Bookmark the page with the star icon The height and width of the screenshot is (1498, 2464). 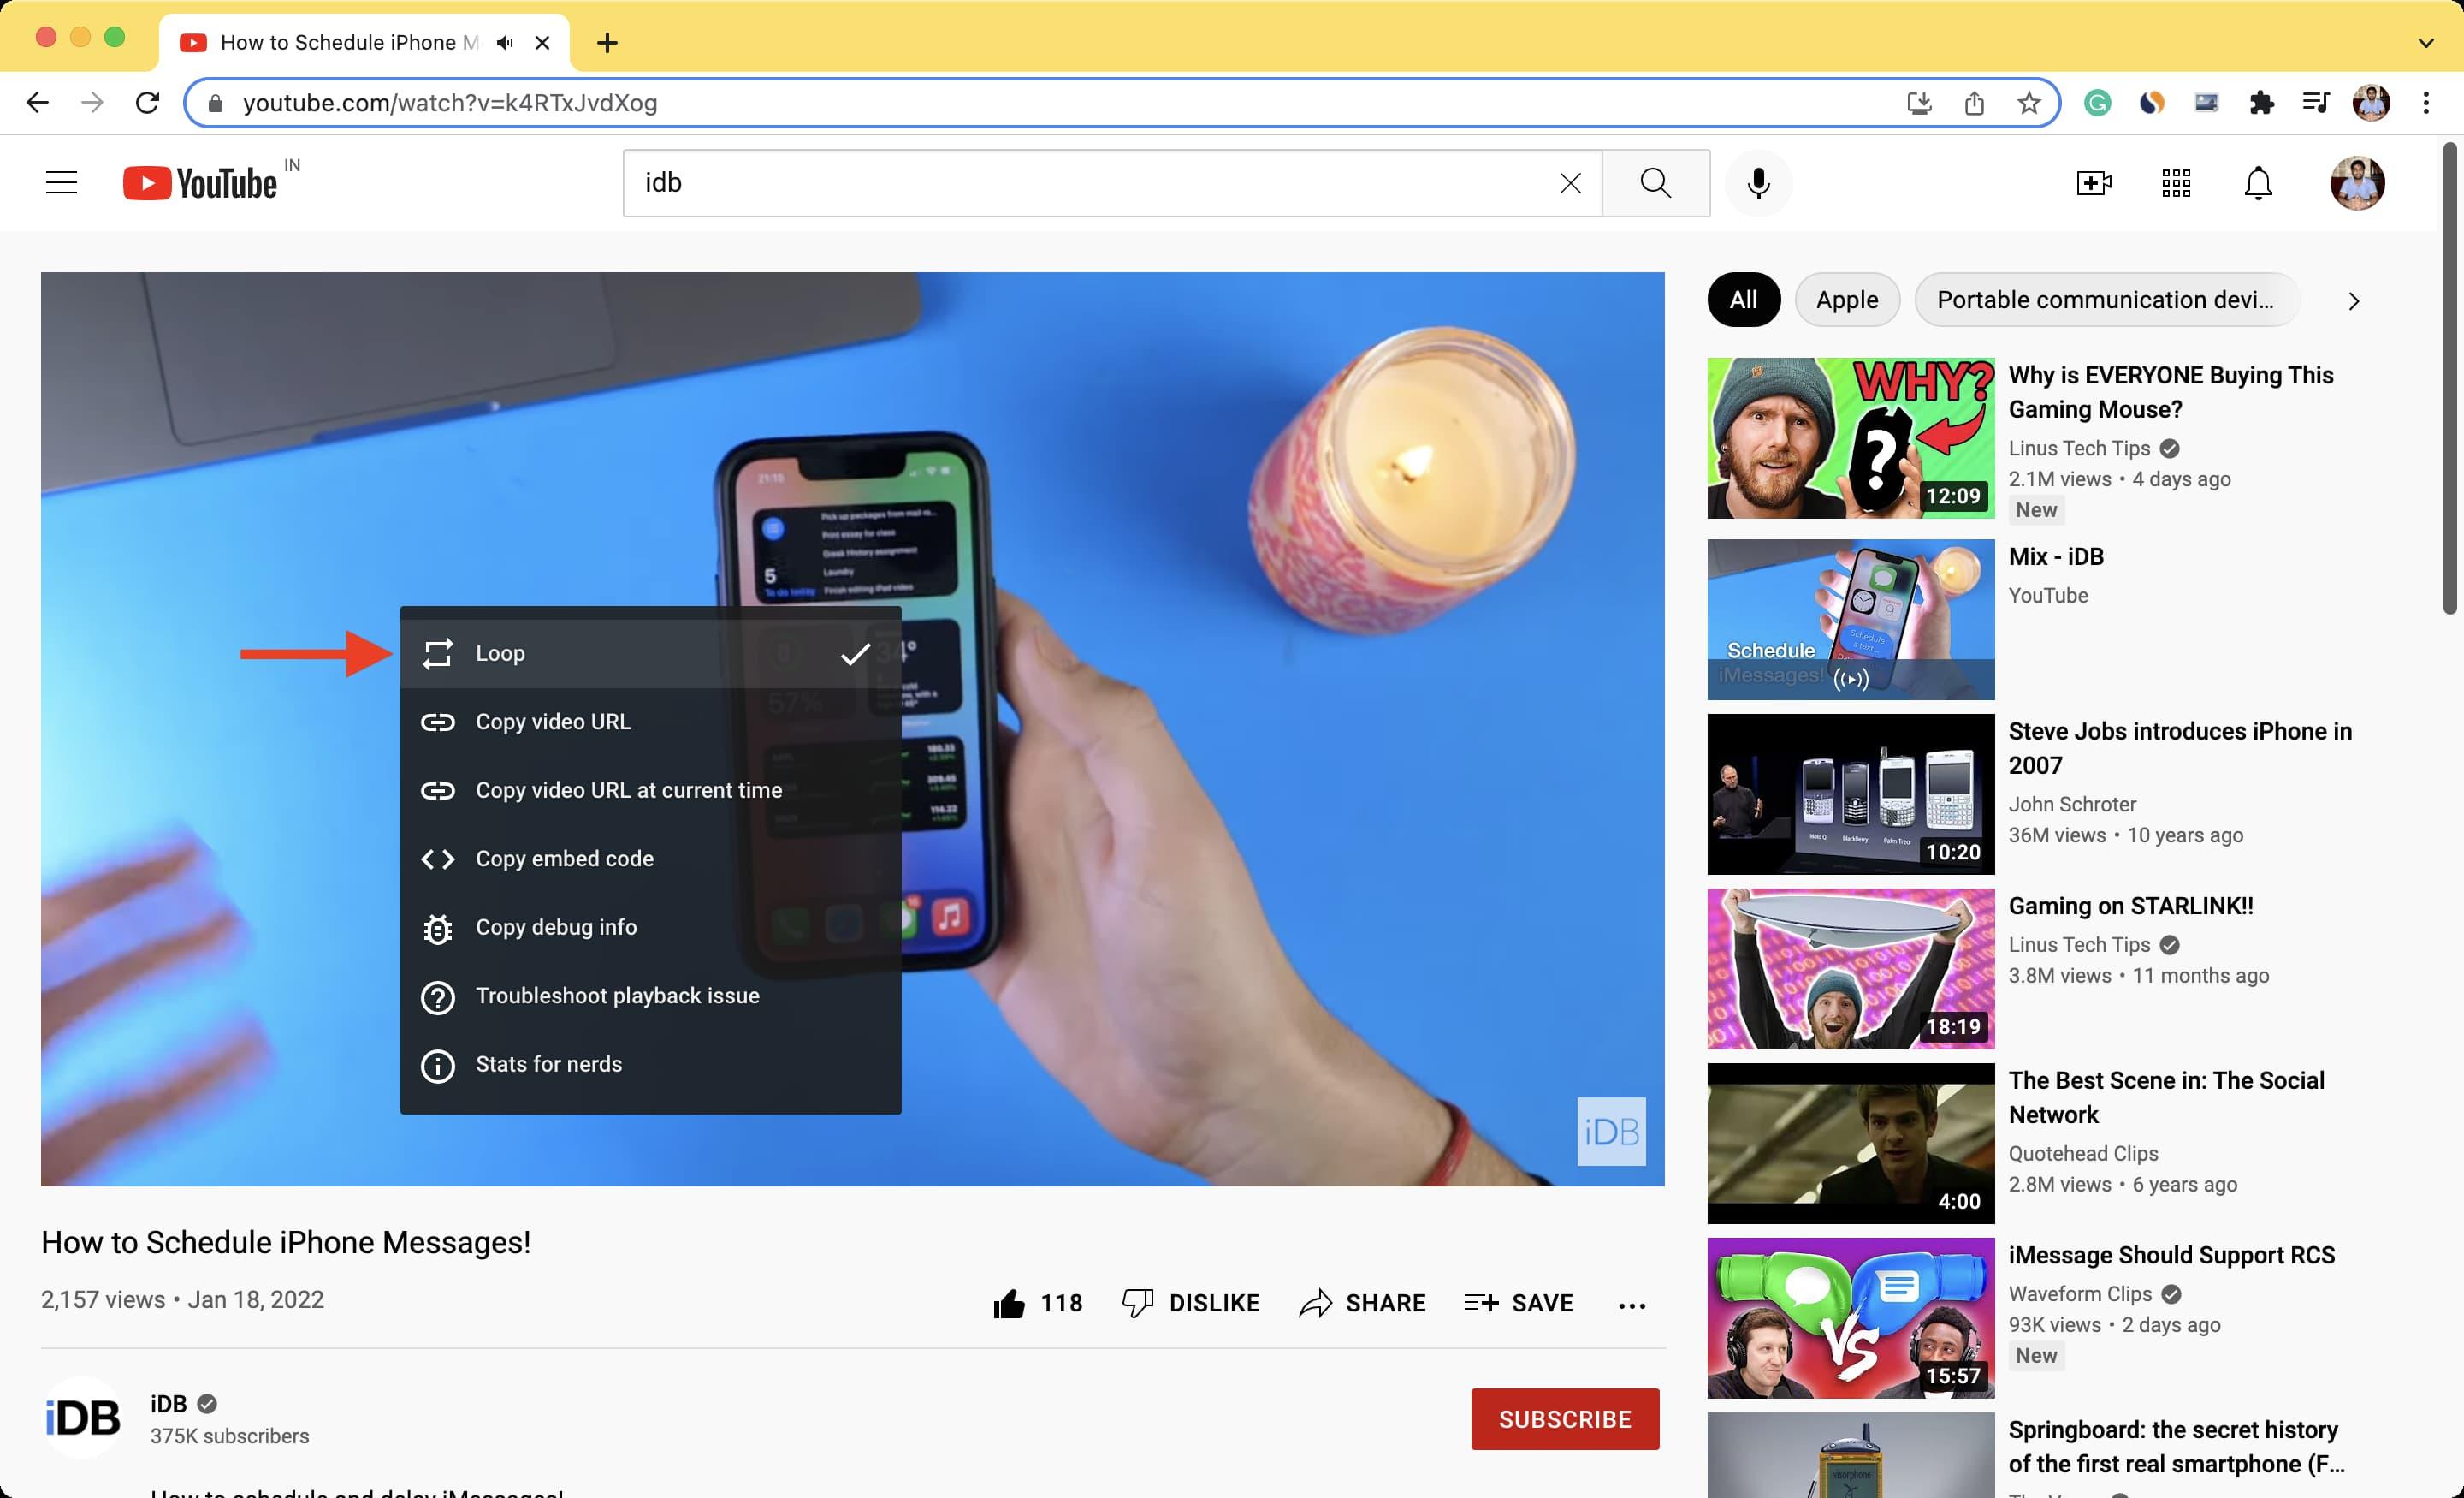coord(2028,103)
